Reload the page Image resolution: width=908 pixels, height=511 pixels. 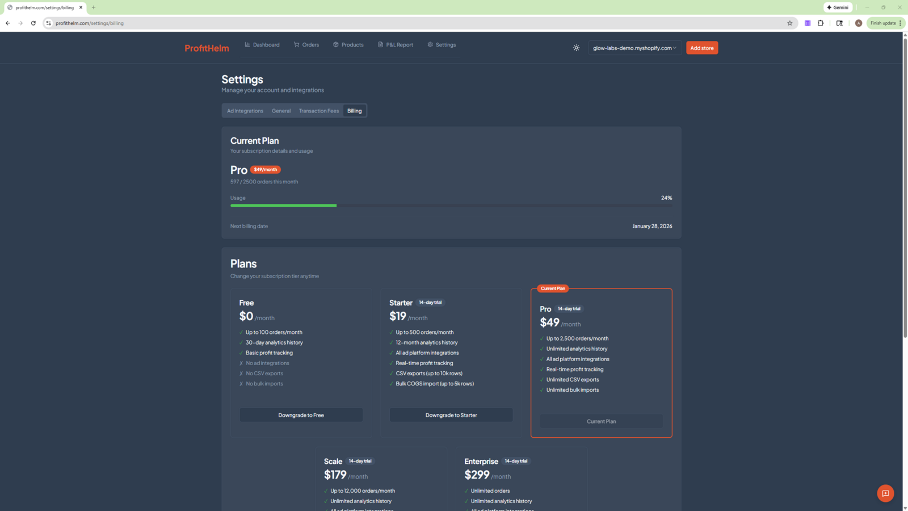tap(33, 23)
